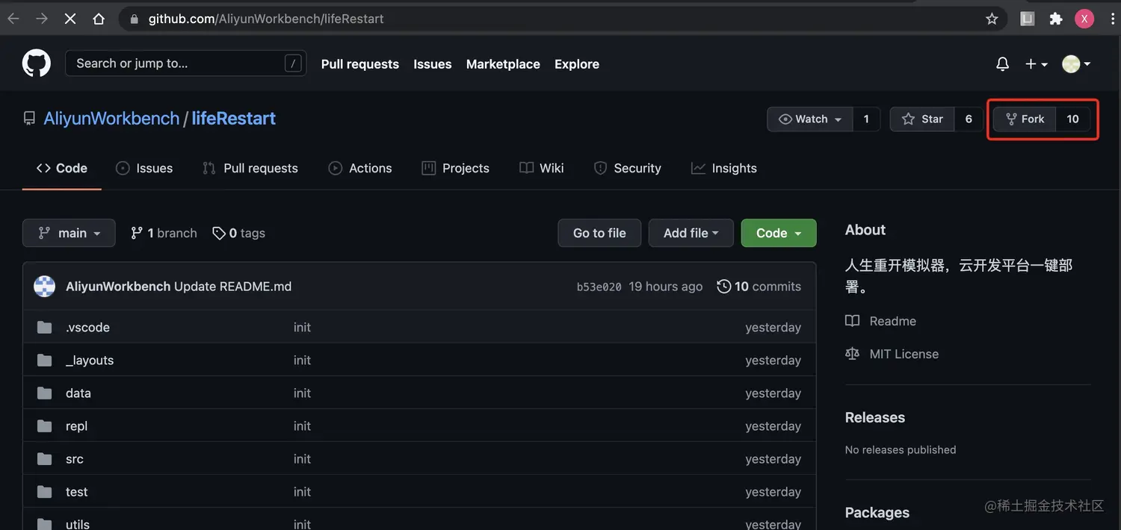View the 0 tags link

coord(238,233)
